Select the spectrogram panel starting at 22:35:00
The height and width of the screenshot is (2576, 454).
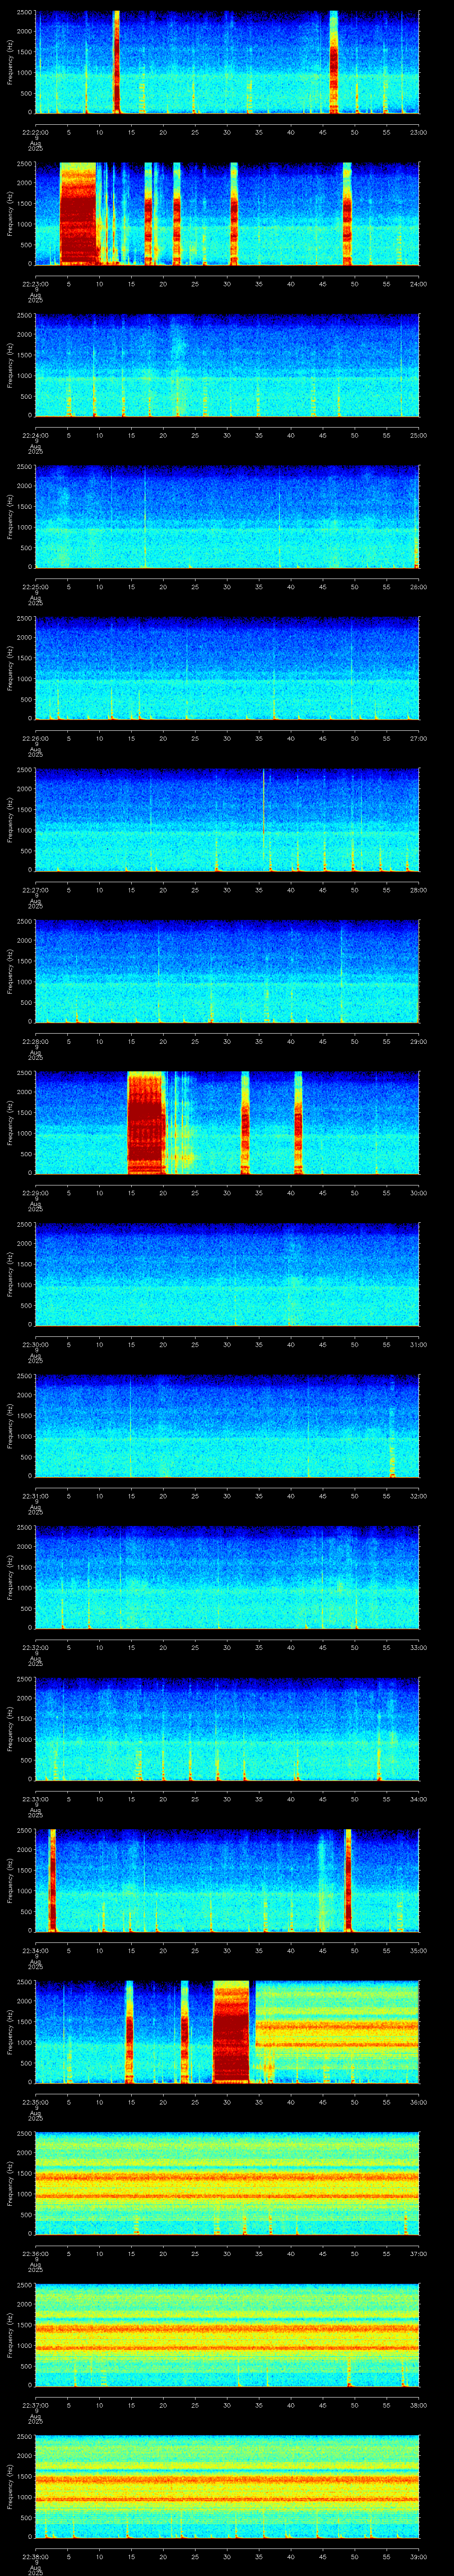point(227,2032)
